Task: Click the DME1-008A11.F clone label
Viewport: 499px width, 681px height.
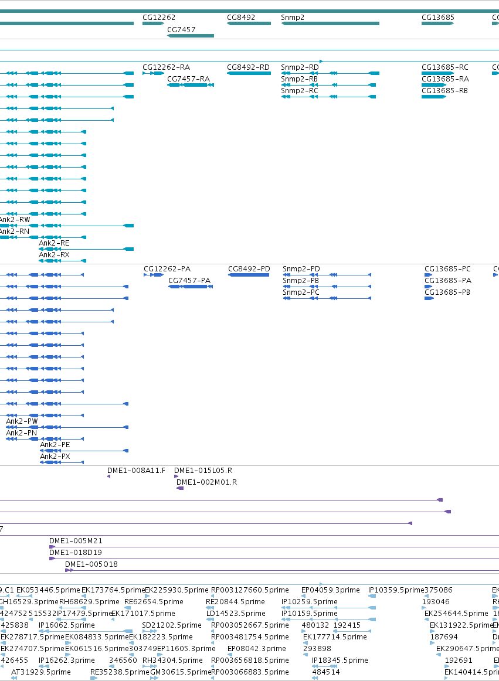Action: click(x=137, y=471)
